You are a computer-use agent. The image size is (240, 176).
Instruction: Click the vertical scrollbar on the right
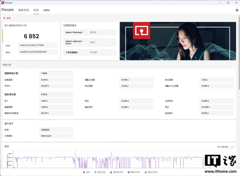(239, 52)
